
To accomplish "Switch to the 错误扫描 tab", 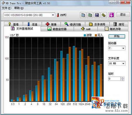I will (73, 24).
